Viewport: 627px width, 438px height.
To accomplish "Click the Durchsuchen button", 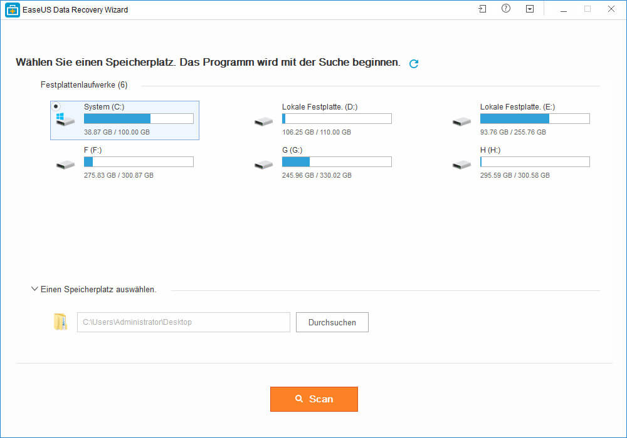I will click(x=332, y=322).
